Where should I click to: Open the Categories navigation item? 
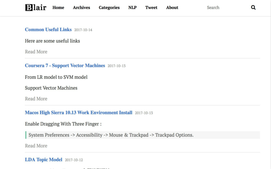(x=109, y=7)
